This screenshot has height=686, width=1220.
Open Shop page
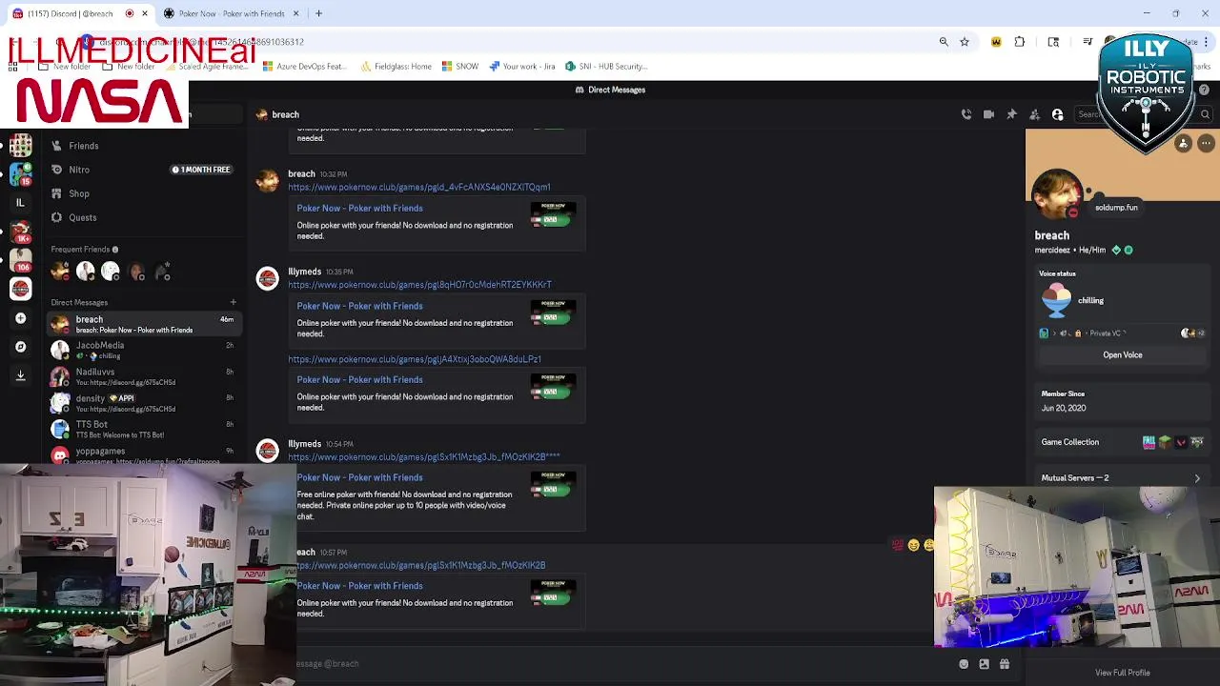144,193
